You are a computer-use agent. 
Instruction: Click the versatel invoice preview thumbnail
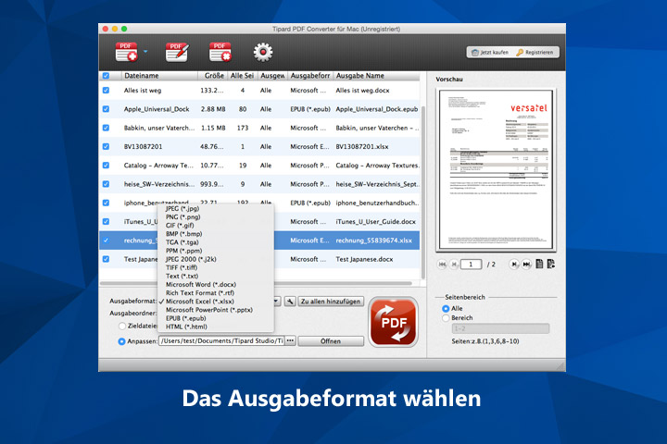pyautogui.click(x=496, y=169)
